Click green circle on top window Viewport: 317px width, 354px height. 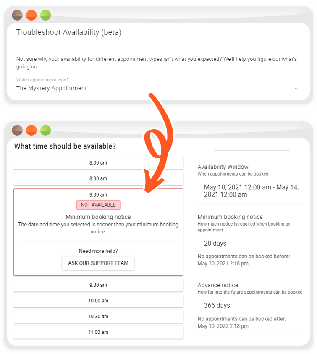point(46,15)
